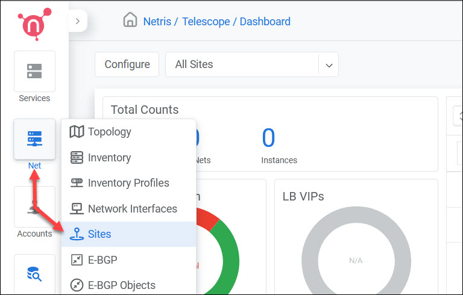463x295 pixels.
Task: Click the Net label text
Action: pyautogui.click(x=34, y=166)
